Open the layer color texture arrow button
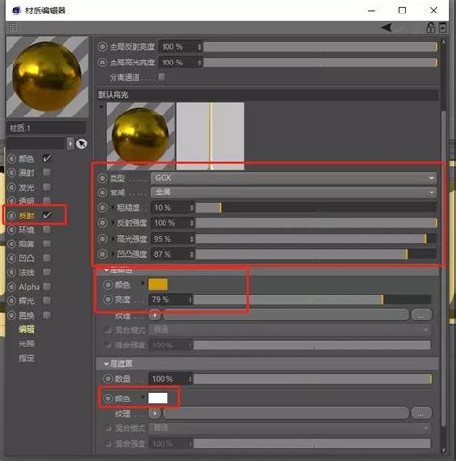This screenshot has height=461, width=456. pyautogui.click(x=155, y=315)
